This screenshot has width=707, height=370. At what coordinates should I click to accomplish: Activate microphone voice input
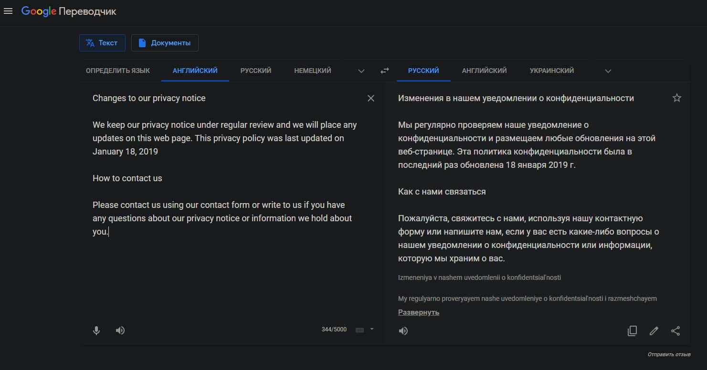click(96, 330)
